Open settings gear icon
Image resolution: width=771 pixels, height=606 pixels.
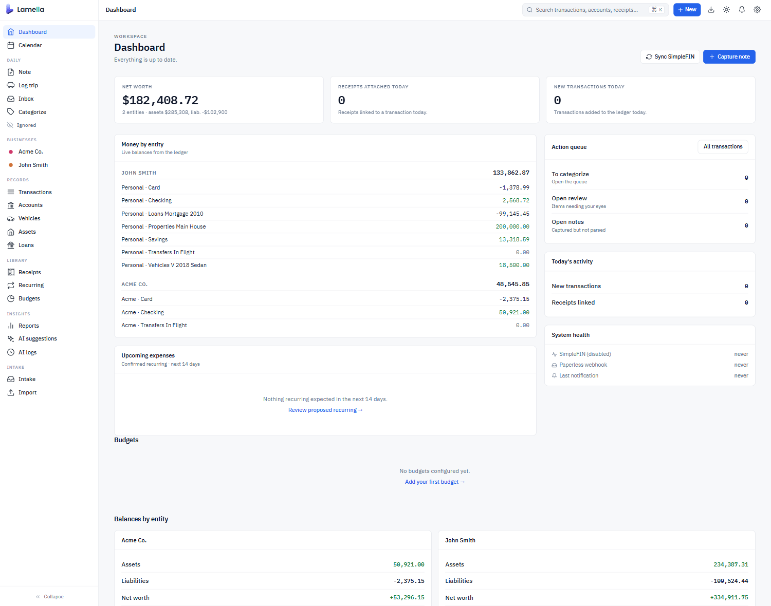(x=757, y=10)
